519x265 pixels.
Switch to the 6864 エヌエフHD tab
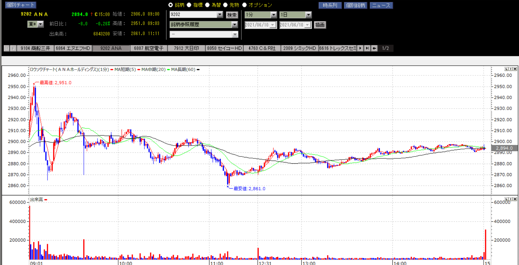point(73,48)
